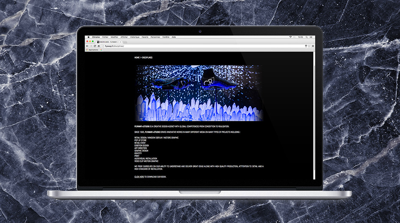Open the Chrome hamburger menu icon
The height and width of the screenshot is (223, 400).
(x=313, y=46)
